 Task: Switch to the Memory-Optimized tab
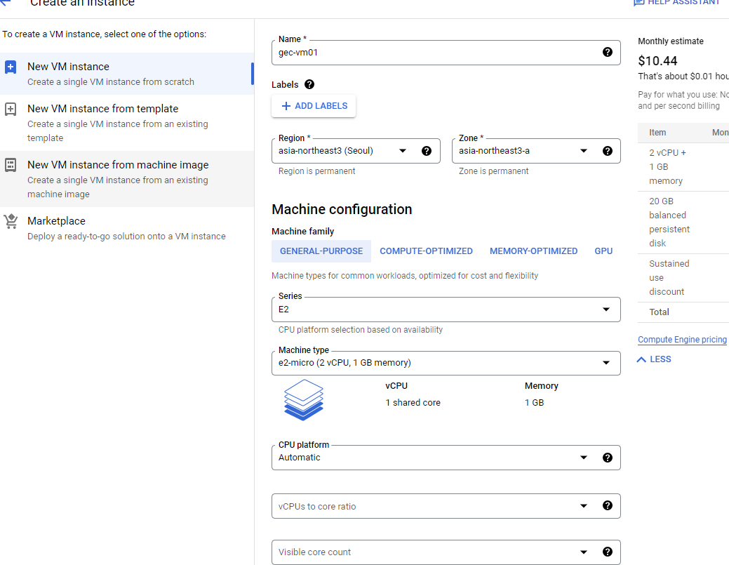pos(533,251)
